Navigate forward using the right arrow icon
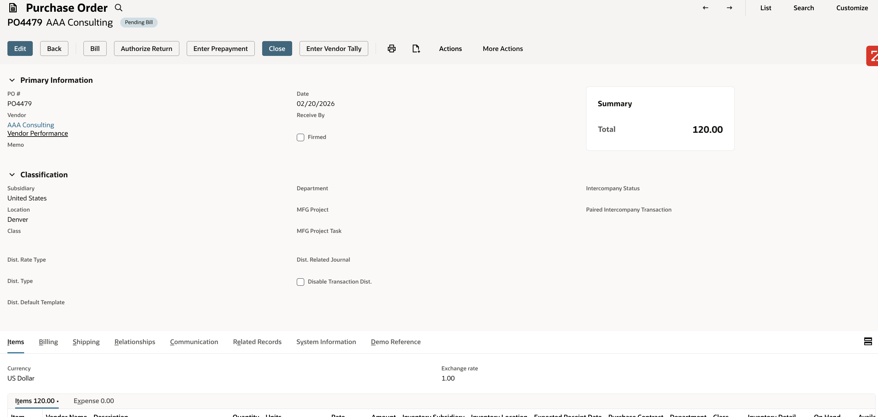The image size is (878, 417). point(729,7)
